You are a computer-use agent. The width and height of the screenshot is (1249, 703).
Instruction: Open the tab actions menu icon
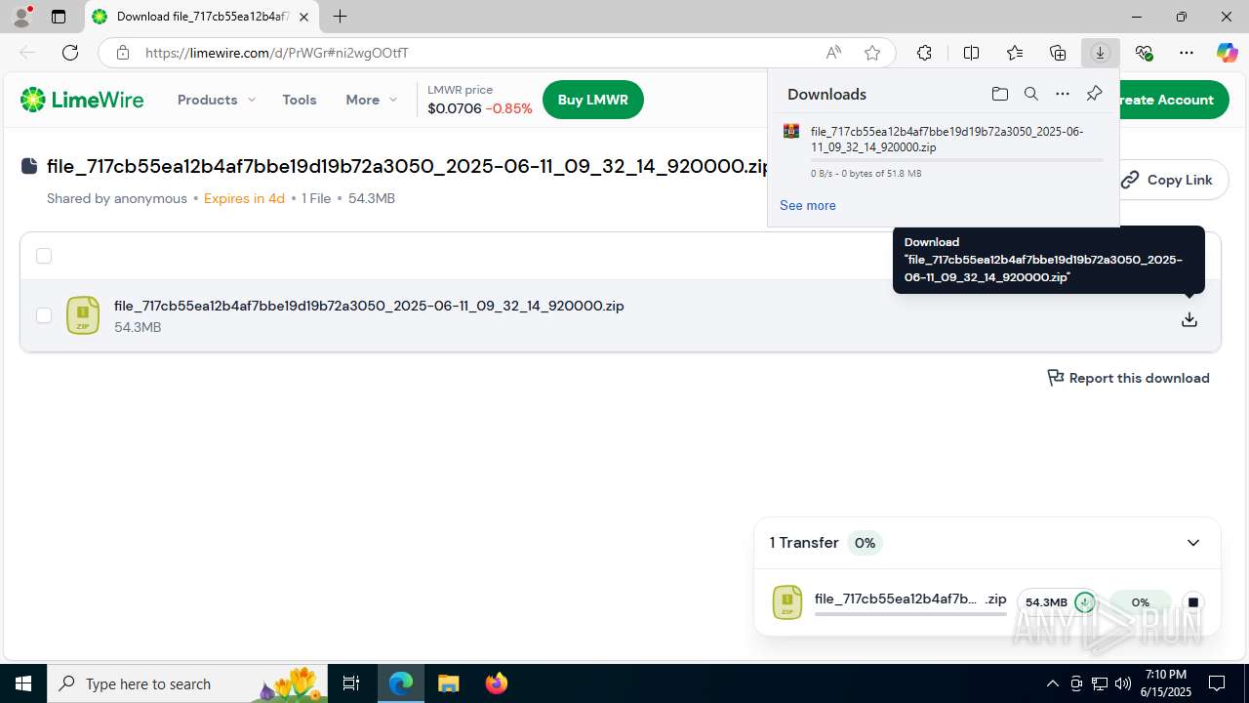pyautogui.click(x=59, y=17)
